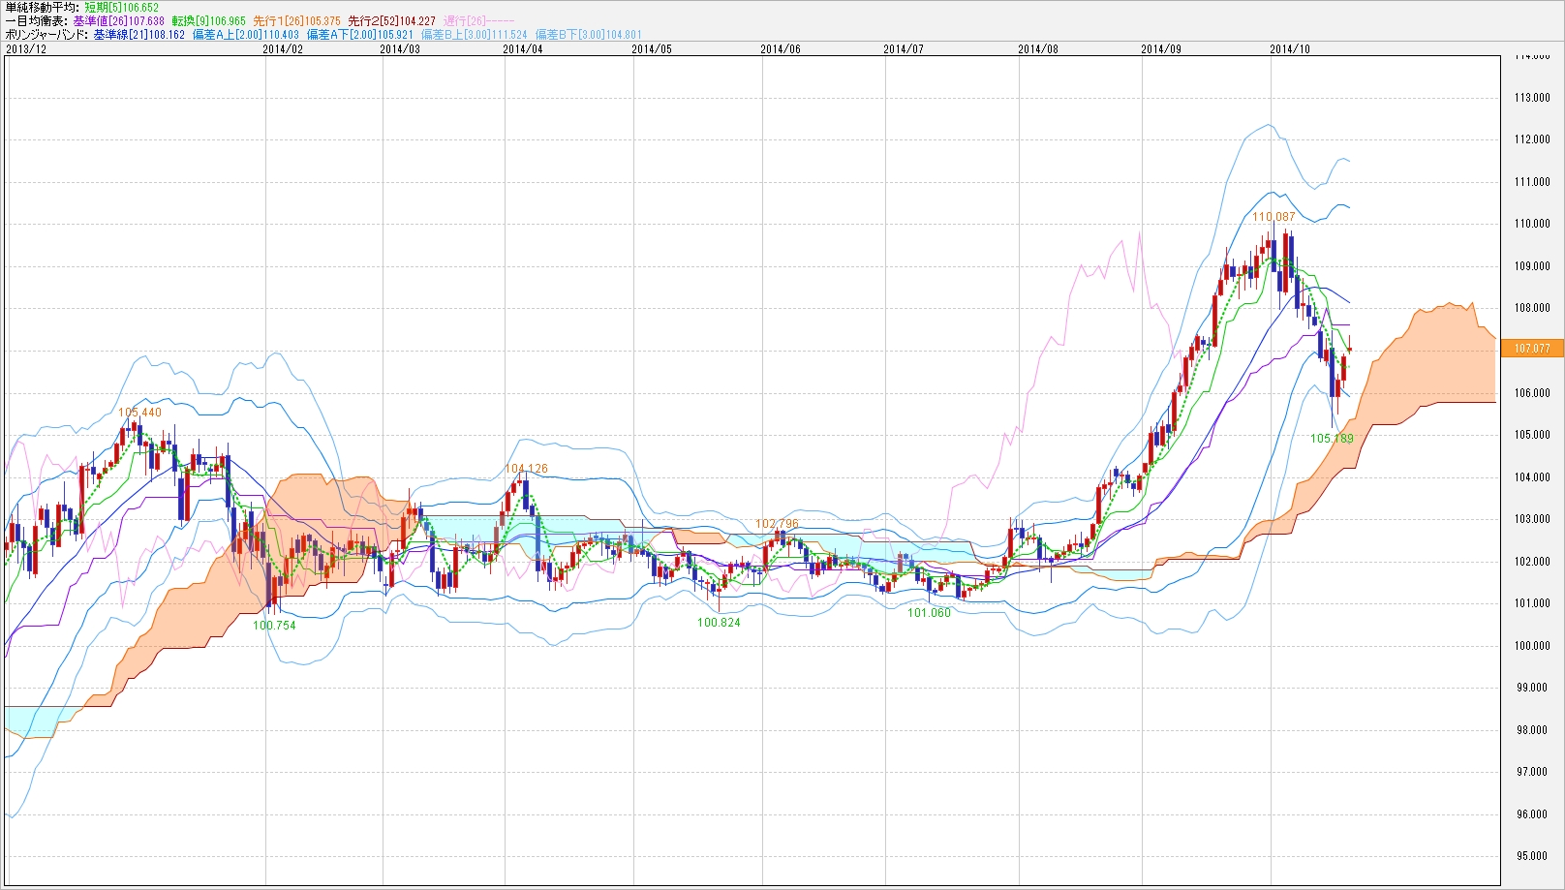Select the 偏差B上[3.00] legend entry
The height and width of the screenshot is (890, 1565).
click(474, 34)
